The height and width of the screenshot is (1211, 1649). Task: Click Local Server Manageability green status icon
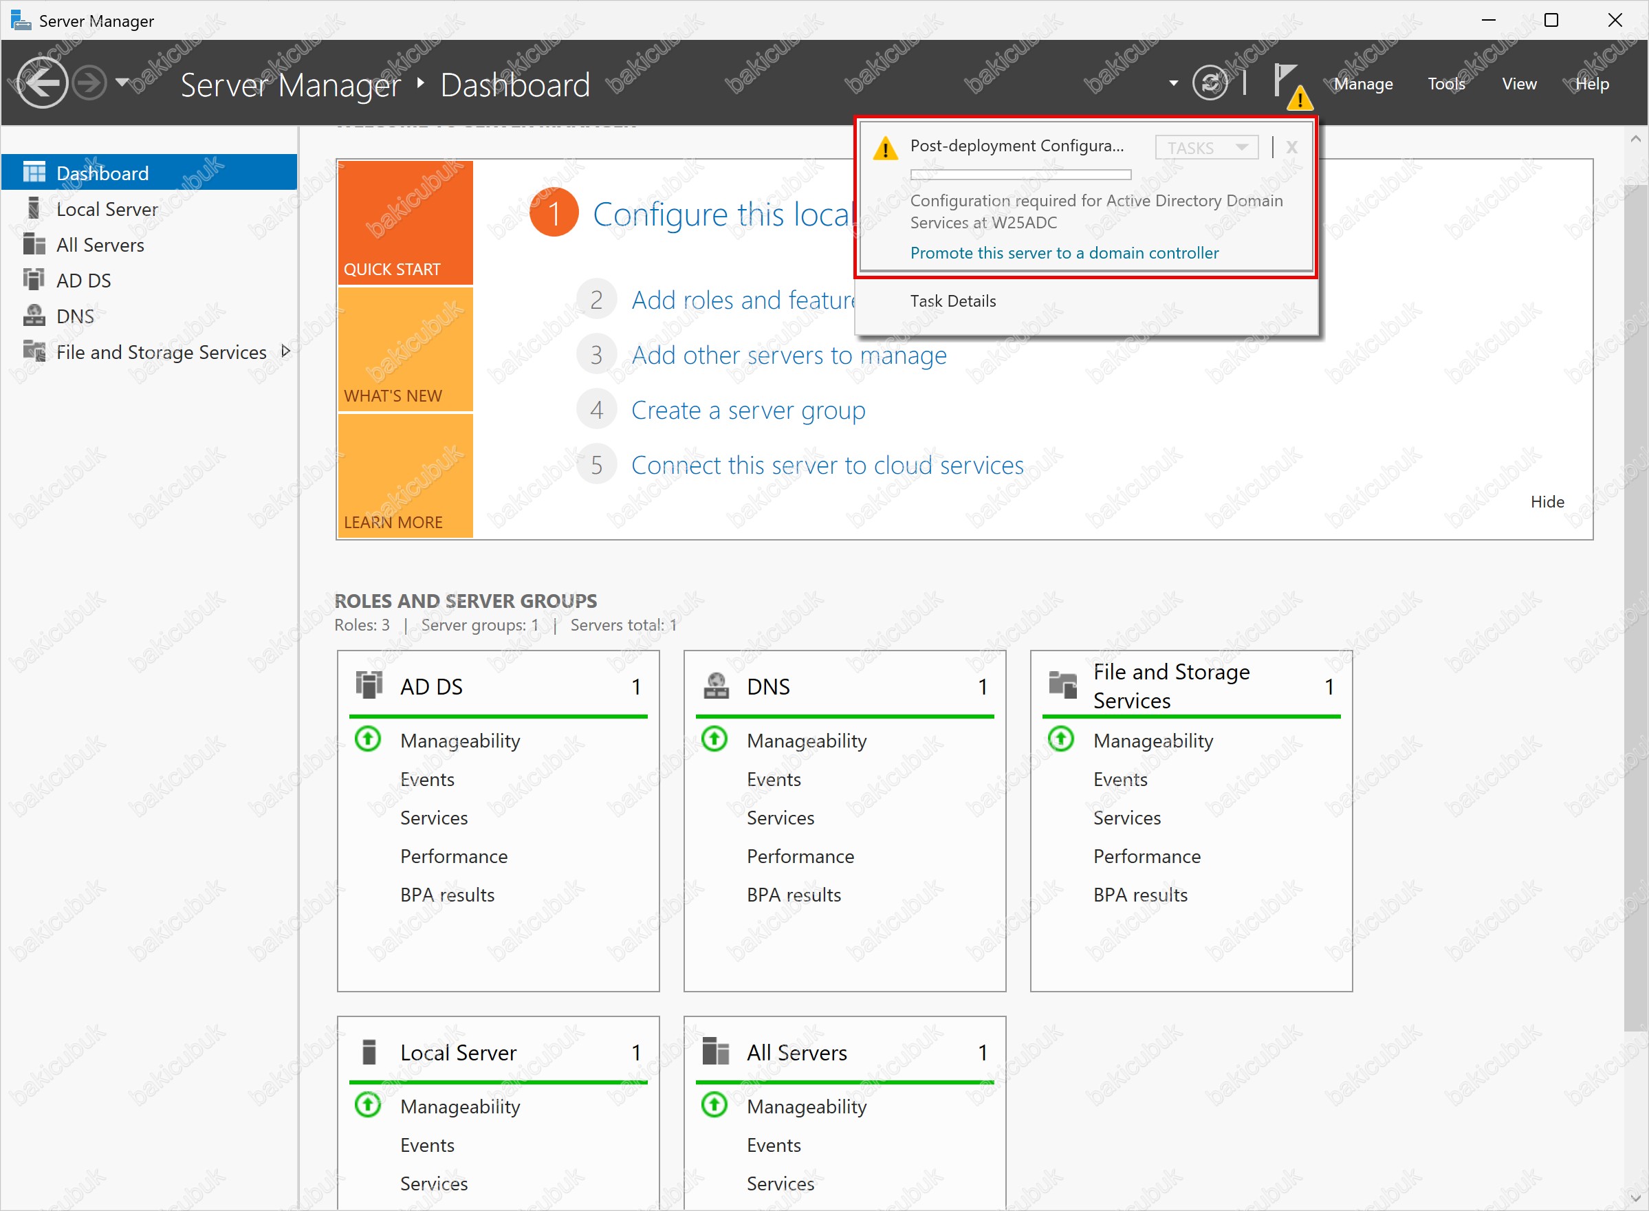coord(368,1104)
